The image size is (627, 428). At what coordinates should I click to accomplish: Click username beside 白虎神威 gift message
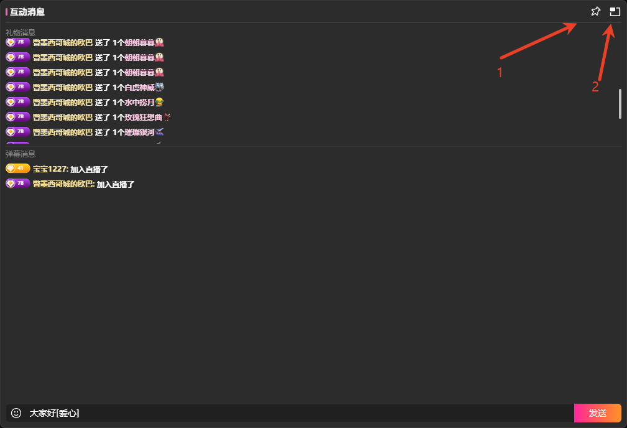coord(62,87)
